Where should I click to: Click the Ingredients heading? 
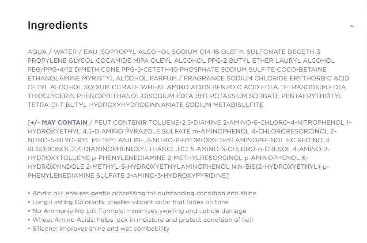click(57, 25)
